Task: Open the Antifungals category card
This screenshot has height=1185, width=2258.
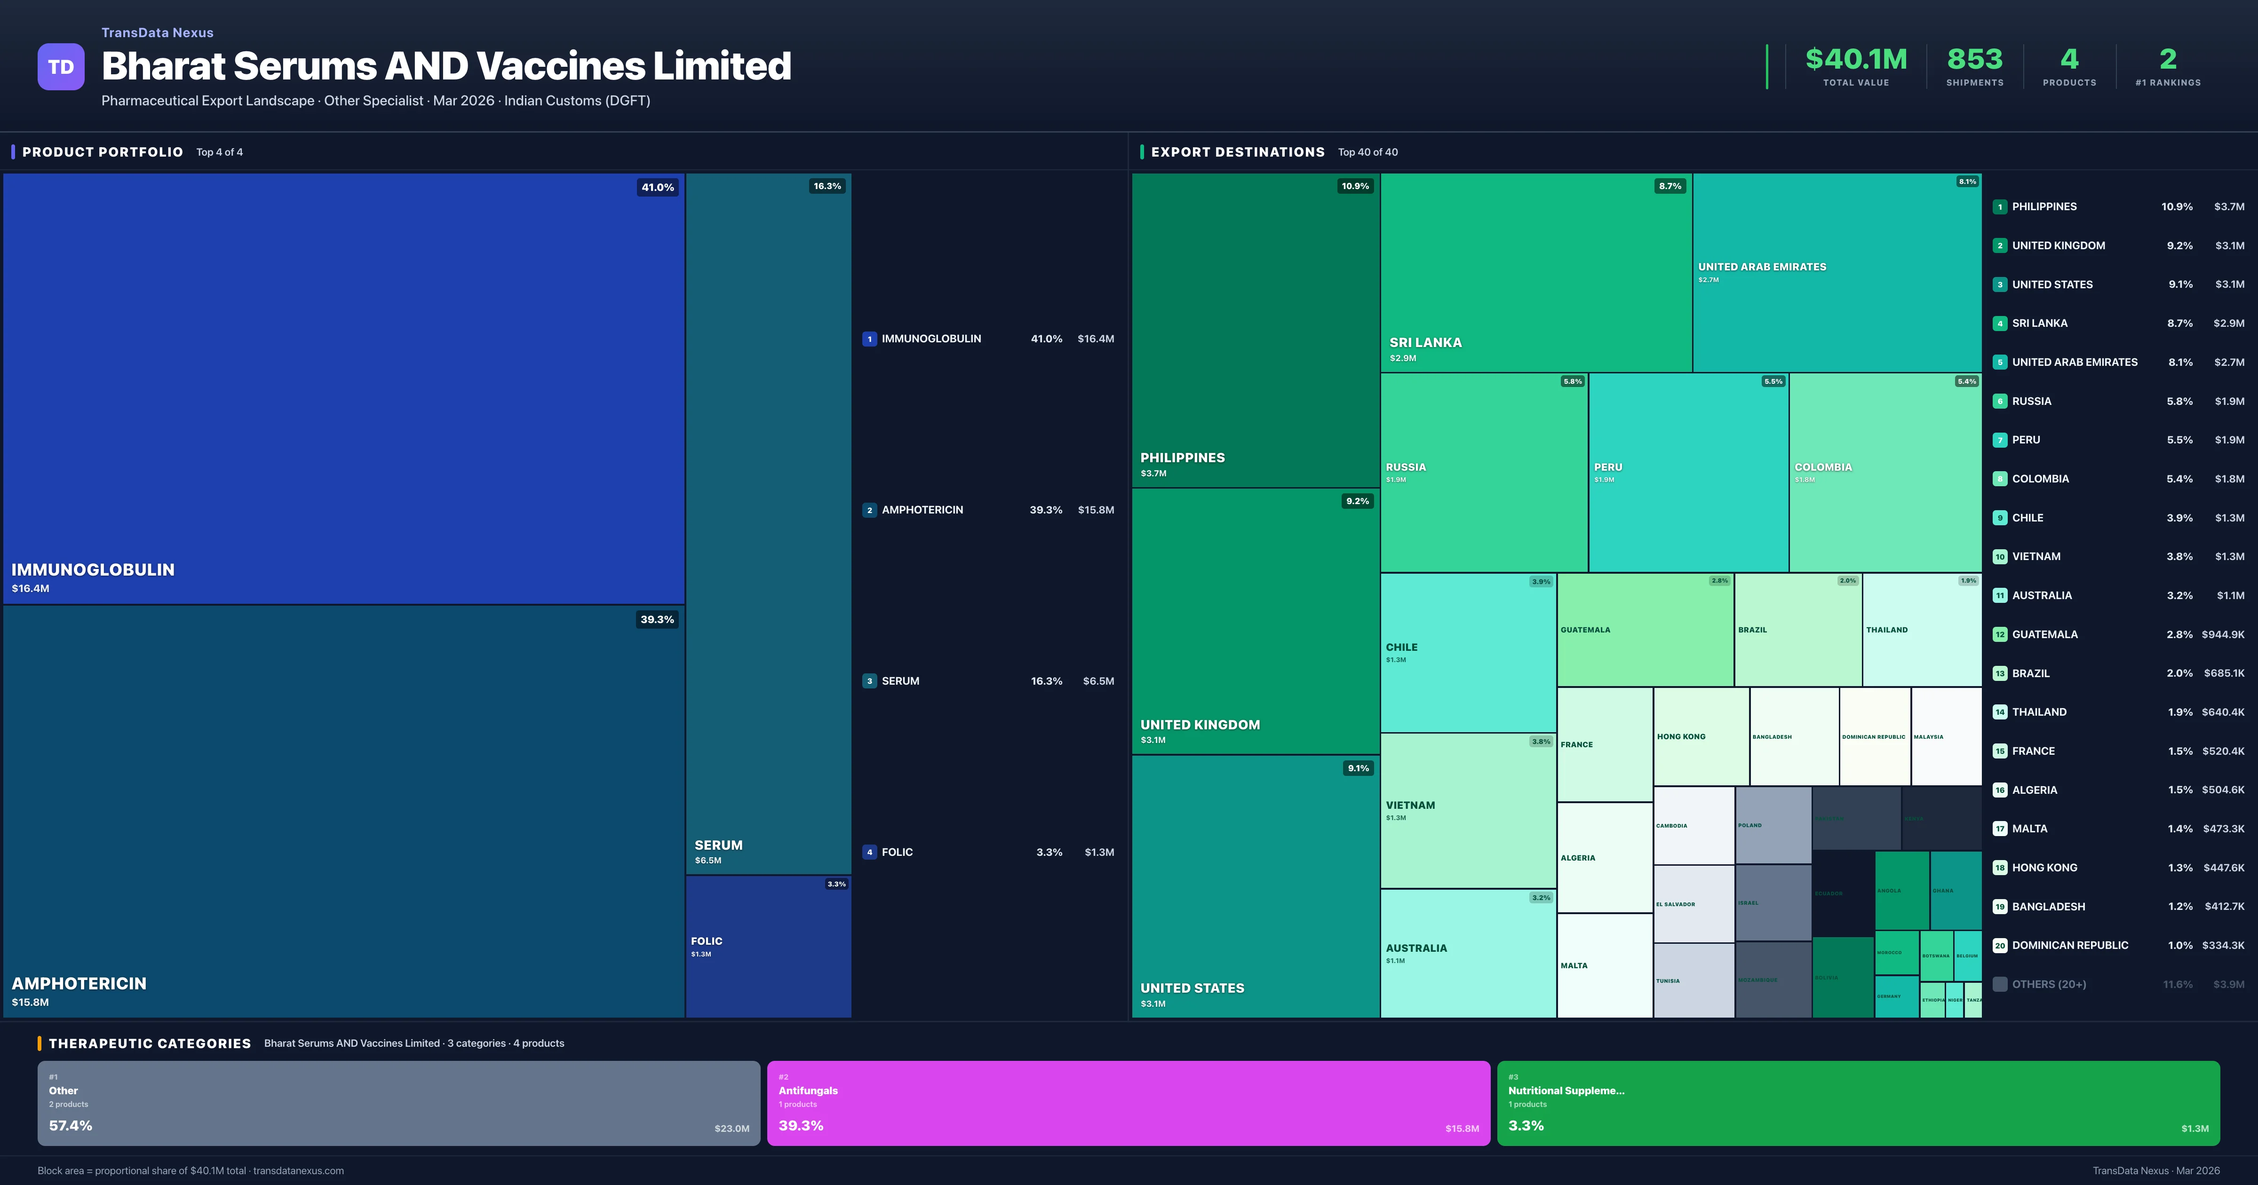Action: coord(1128,1104)
